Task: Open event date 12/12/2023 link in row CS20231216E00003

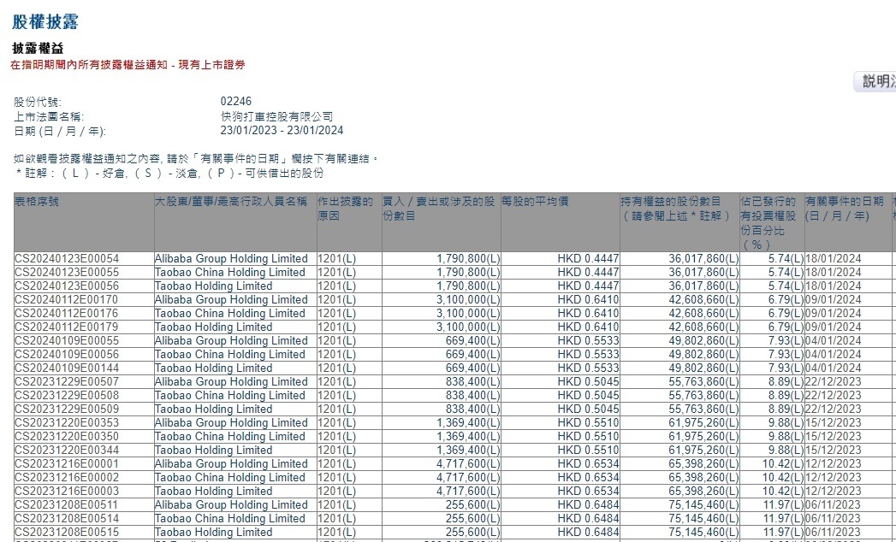Action: pyautogui.click(x=834, y=492)
